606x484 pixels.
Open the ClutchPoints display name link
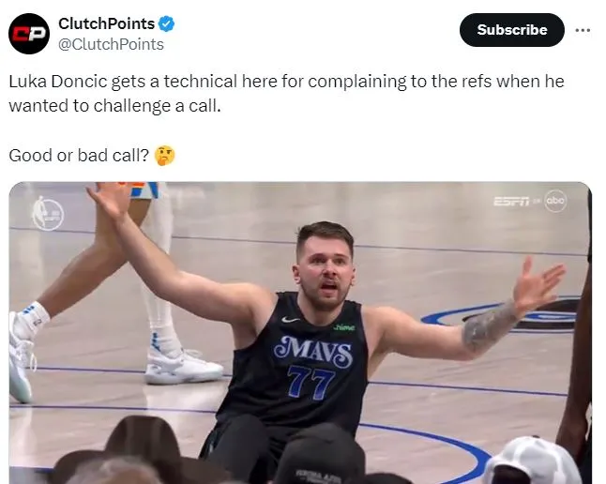point(106,24)
